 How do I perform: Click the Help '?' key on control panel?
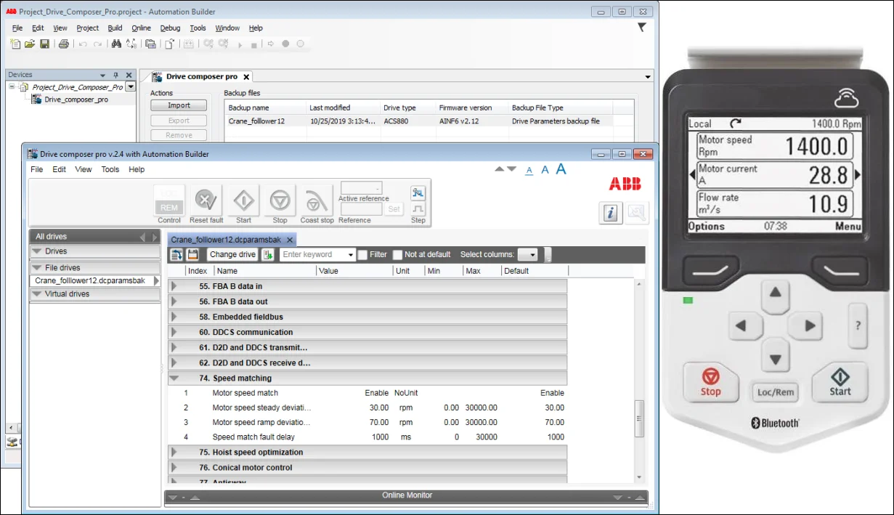pyautogui.click(x=858, y=326)
